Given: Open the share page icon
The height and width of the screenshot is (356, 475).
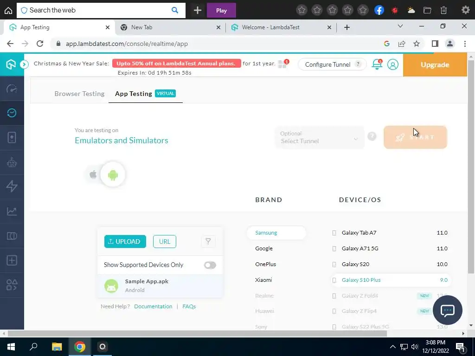Looking at the screenshot, I should 402,44.
